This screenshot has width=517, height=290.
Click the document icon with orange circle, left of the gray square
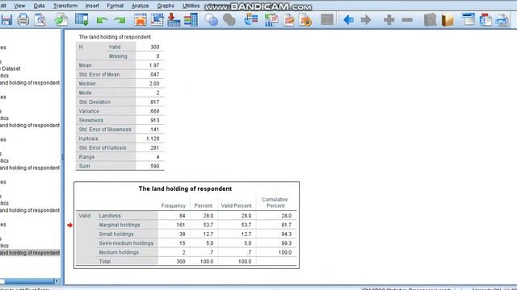coord(305,19)
